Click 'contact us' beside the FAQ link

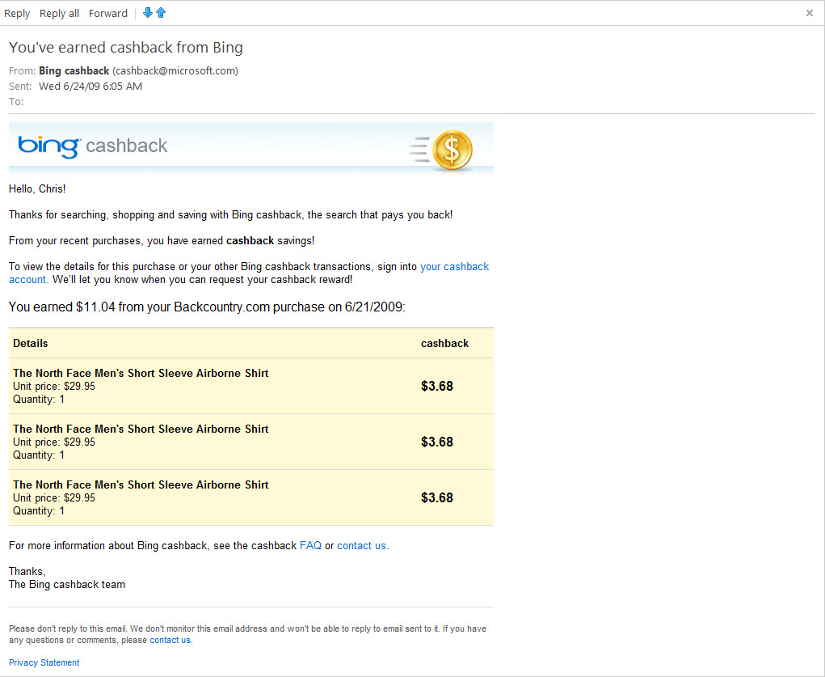(x=361, y=546)
